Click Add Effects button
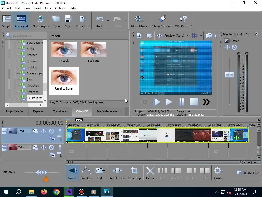This screenshot has width=262, height=197. coord(117,173)
